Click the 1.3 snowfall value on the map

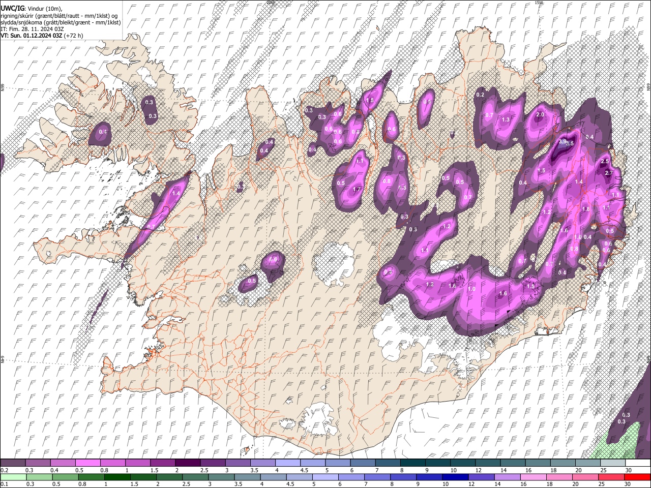click(506, 120)
